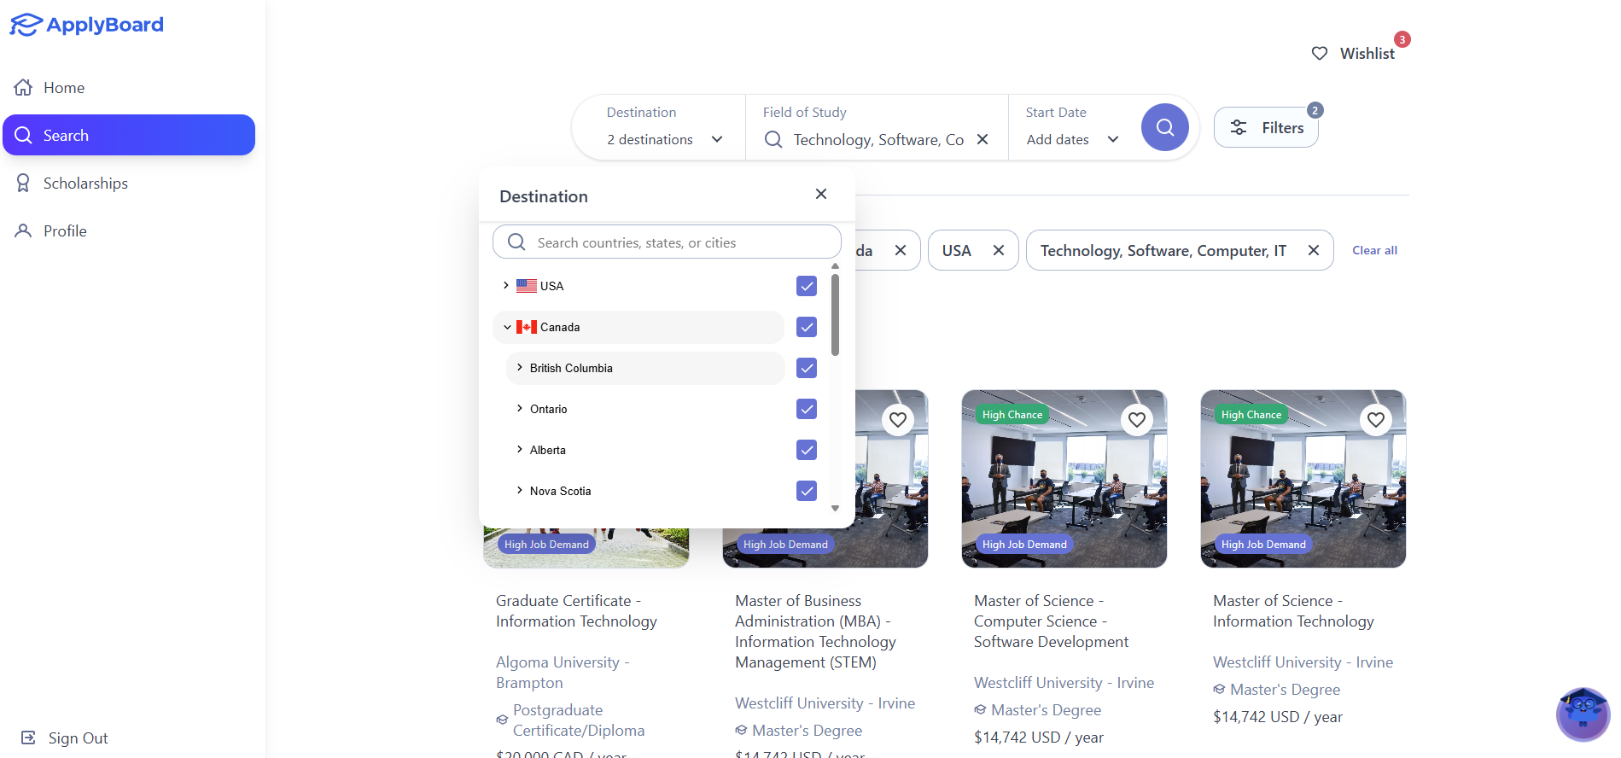Click the USA flag icon
This screenshot has height=758, width=1621.
click(527, 286)
